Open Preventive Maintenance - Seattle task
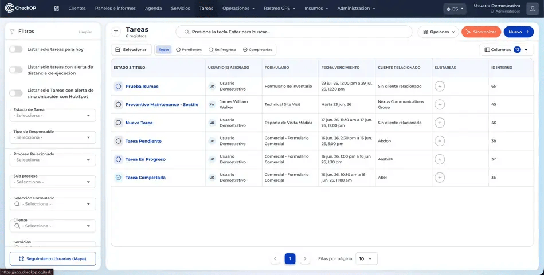 [x=162, y=104]
